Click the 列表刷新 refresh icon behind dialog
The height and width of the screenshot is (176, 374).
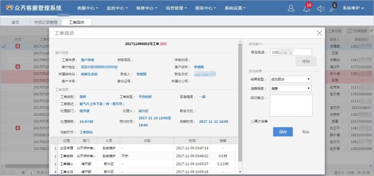[350, 31]
